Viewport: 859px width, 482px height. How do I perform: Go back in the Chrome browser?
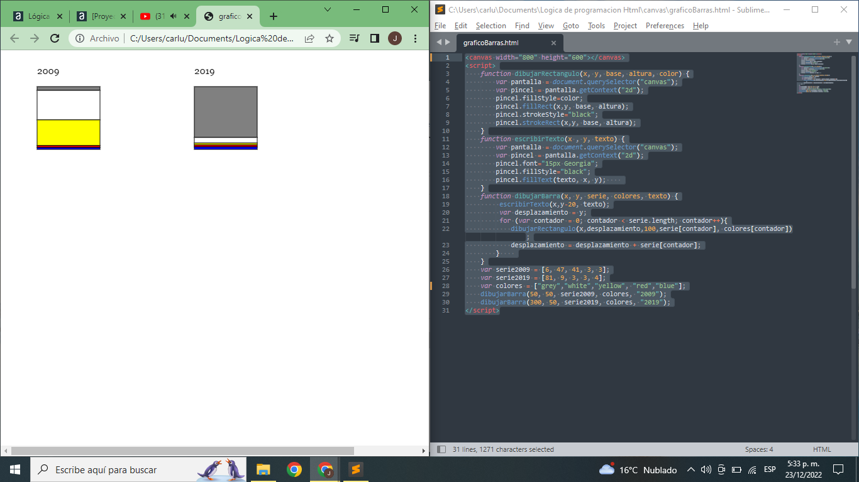14,38
